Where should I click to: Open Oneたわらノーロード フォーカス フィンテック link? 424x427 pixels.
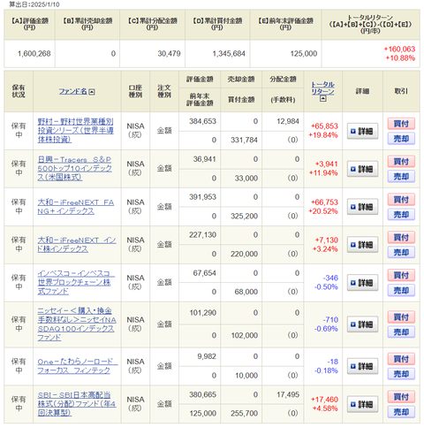pos(78,366)
